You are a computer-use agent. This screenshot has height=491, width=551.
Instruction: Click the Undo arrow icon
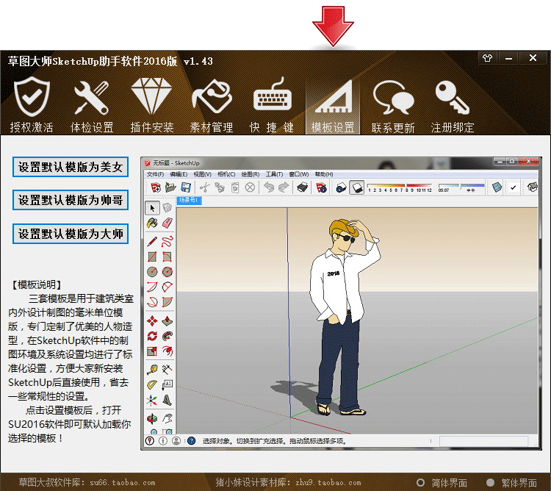tap(269, 187)
